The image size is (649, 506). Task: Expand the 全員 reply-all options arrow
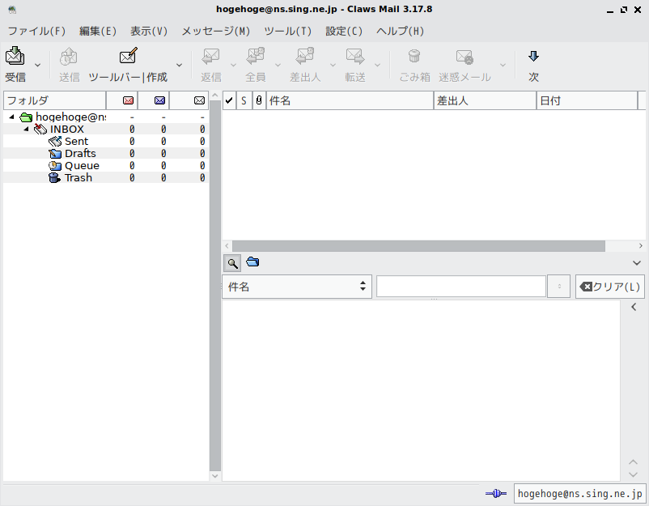(x=278, y=65)
